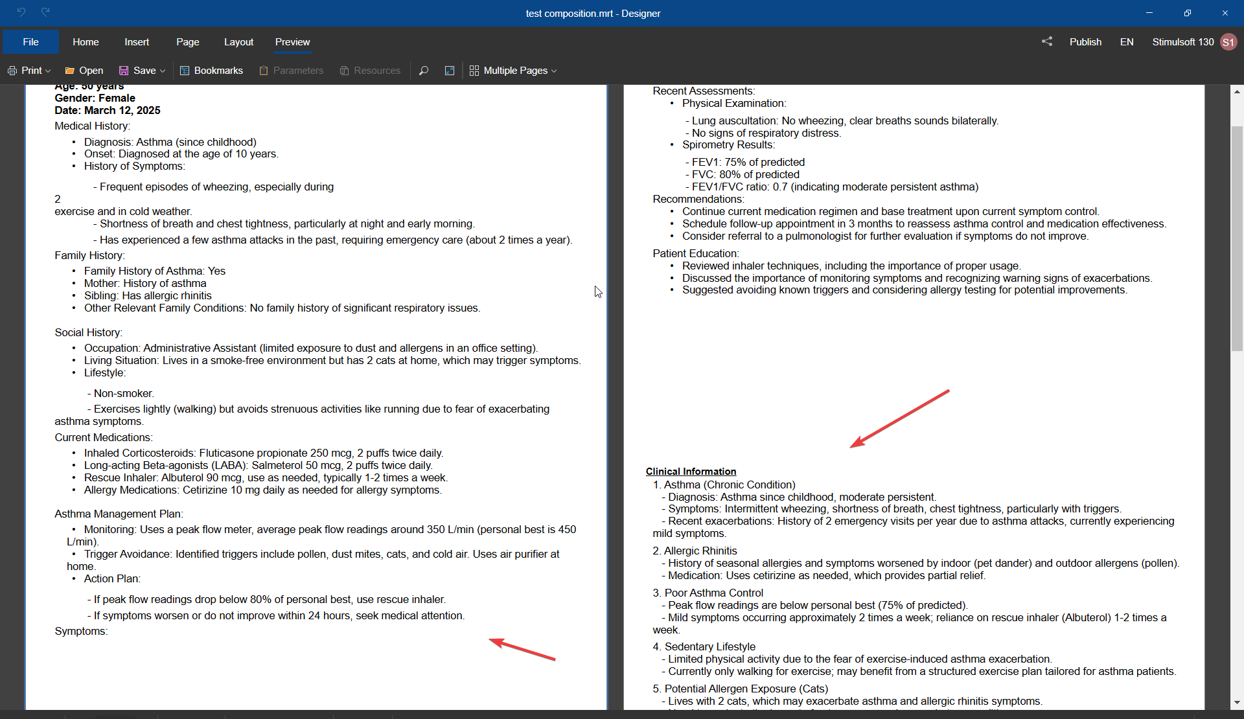Click '1. Asthma (Chronic Condition)' item
Image resolution: width=1244 pixels, height=719 pixels.
(x=724, y=485)
